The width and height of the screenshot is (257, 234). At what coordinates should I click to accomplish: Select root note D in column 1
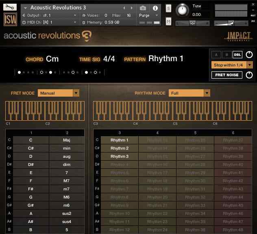[31, 156]
